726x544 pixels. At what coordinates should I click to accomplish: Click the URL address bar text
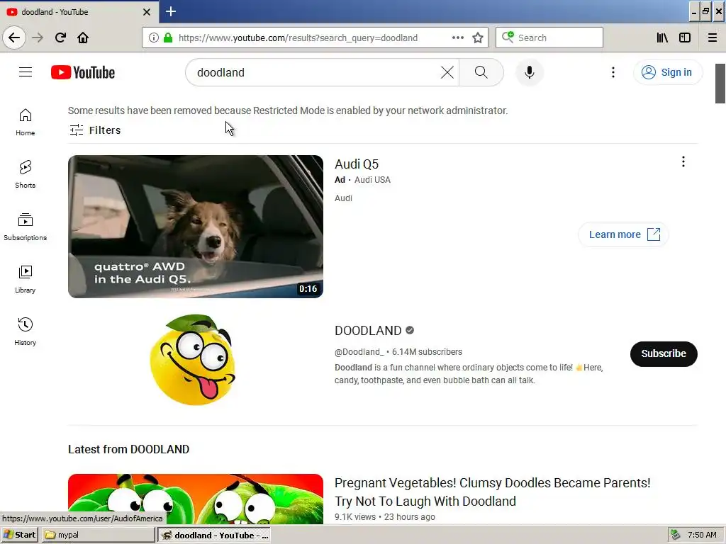298,38
